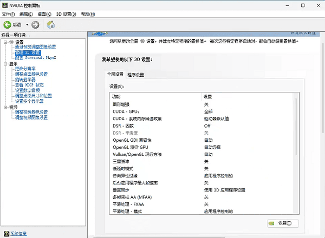Go to the Home page icon
Image resolution: width=325 pixels, height=238 pixels.
[x=50, y=24]
